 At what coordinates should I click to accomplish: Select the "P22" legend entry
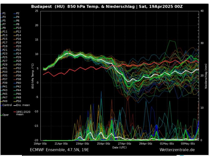[x=17, y=50]
